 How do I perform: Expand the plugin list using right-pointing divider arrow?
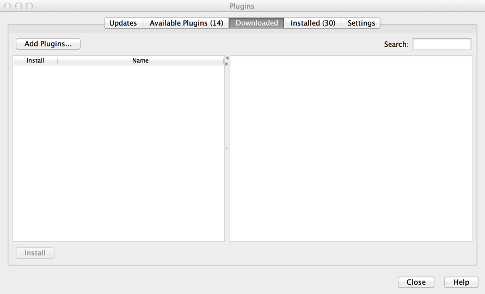click(x=227, y=64)
